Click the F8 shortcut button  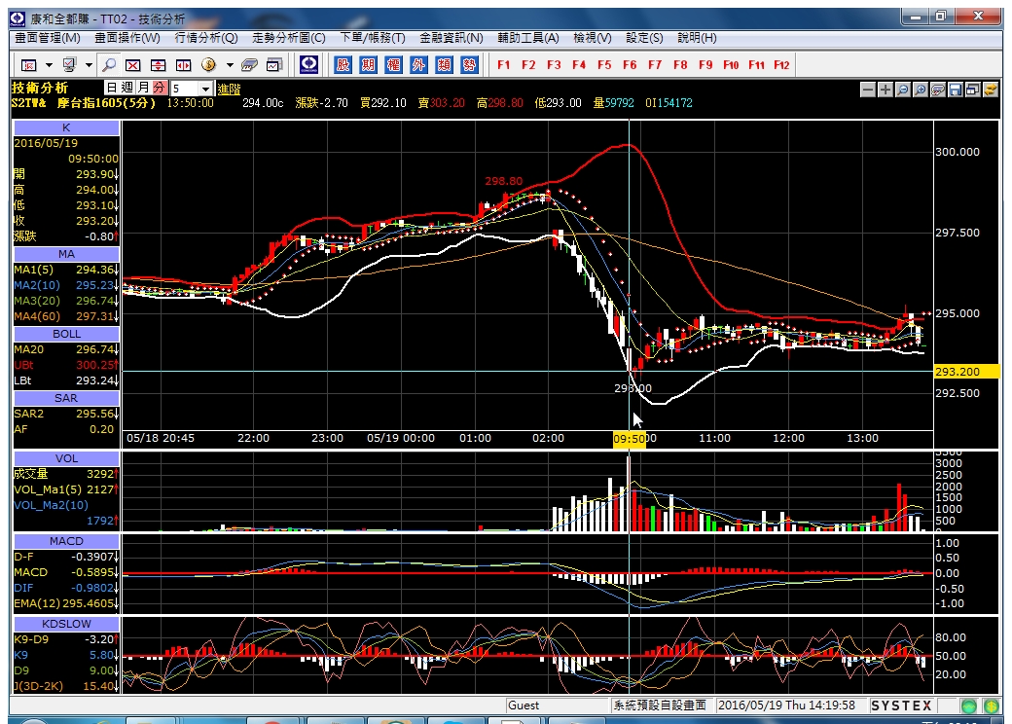[x=680, y=64]
